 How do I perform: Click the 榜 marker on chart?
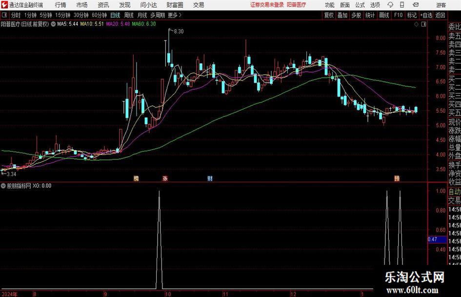(x=136, y=178)
